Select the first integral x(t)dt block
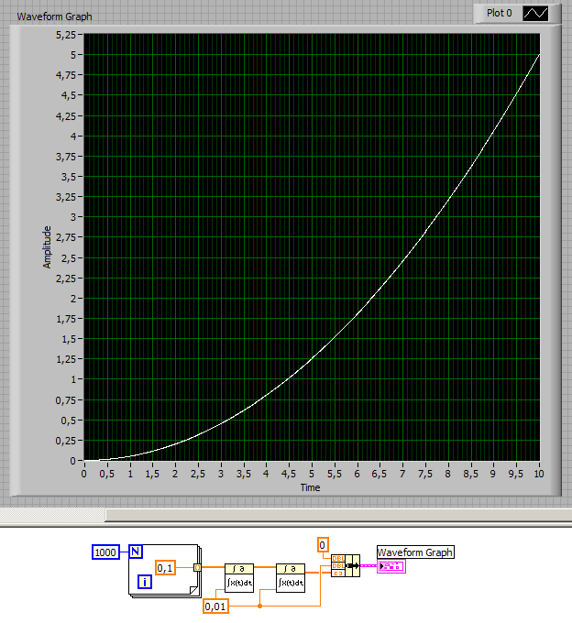The height and width of the screenshot is (623, 572). pyautogui.click(x=239, y=578)
